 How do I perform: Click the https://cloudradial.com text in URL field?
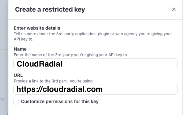coord(59,89)
